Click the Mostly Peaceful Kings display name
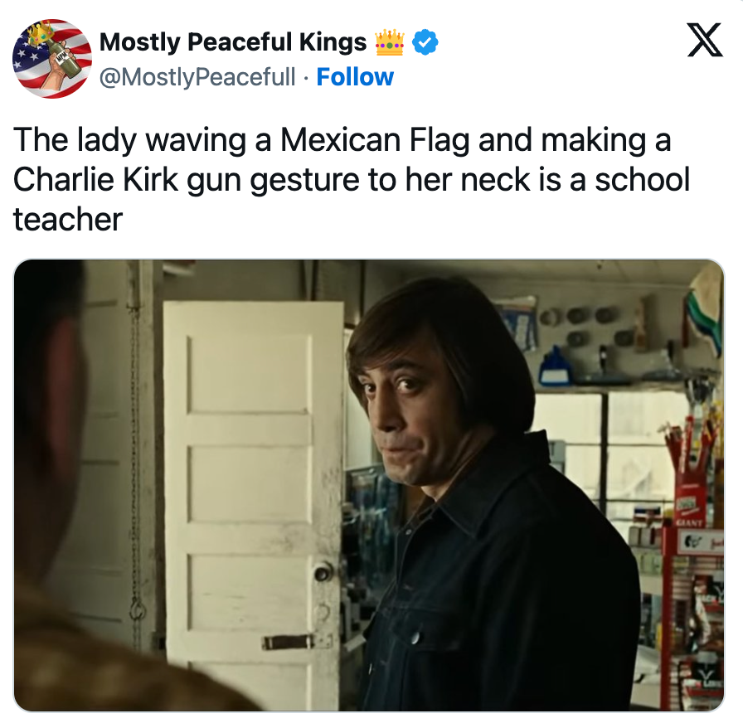Viewport: 743px width, 728px height. coord(233,41)
